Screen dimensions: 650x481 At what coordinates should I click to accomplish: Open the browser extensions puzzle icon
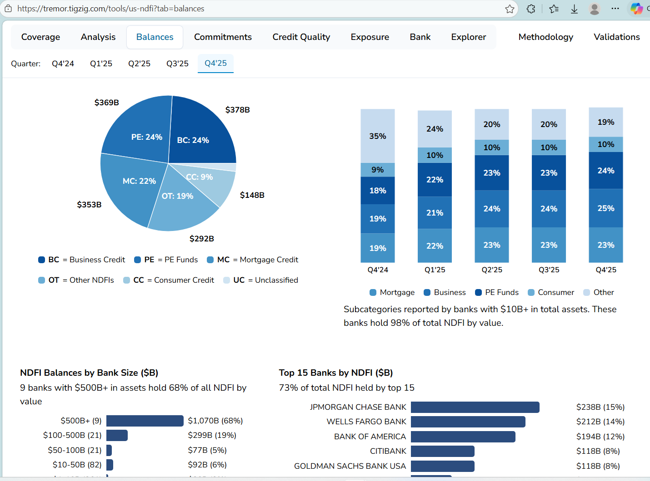(x=531, y=9)
